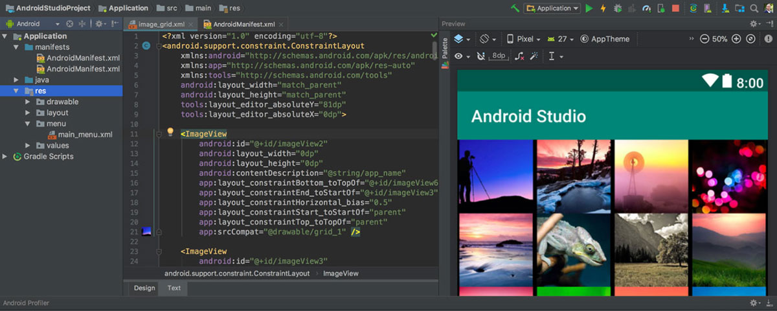Toggle the Palette side panel

tap(445, 49)
